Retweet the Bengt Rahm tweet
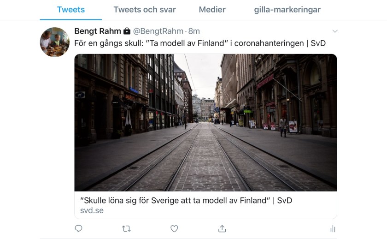This screenshot has height=239, width=387. [x=126, y=228]
